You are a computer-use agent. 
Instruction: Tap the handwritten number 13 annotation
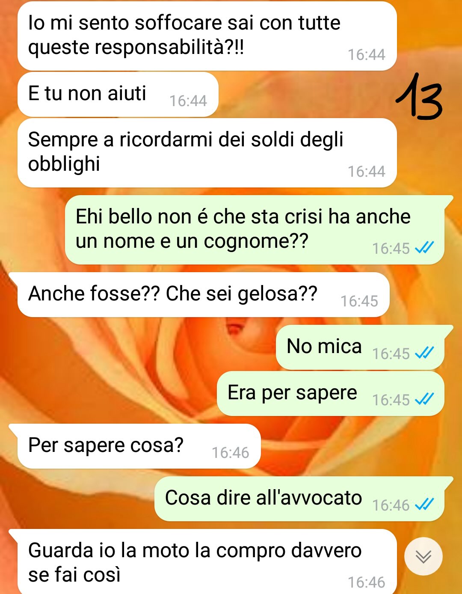click(x=419, y=96)
